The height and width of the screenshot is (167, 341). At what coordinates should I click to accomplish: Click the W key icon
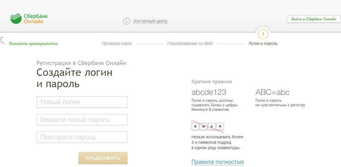tap(203, 126)
